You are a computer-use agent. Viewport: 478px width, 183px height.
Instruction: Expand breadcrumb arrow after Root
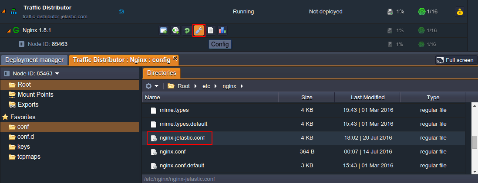196,86
